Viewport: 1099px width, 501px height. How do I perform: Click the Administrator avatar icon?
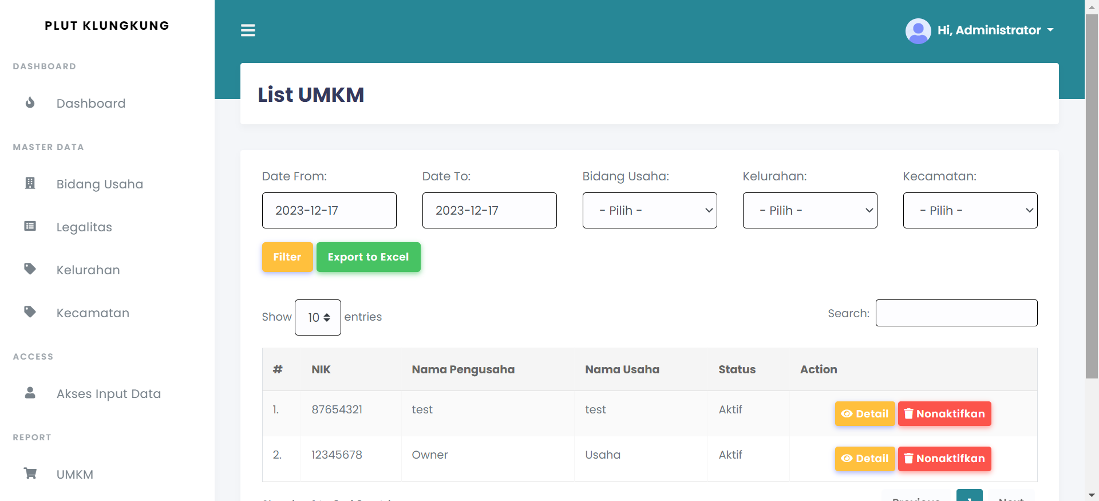[918, 31]
